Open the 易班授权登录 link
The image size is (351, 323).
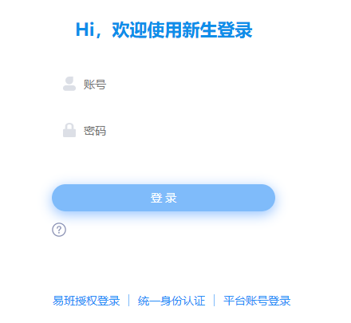pos(86,301)
